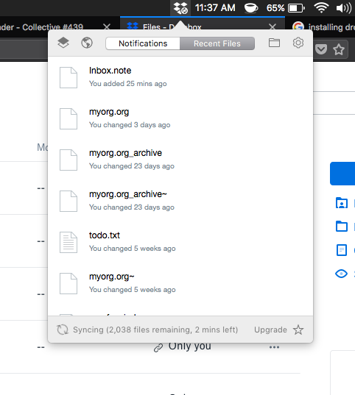Click the new folder icon in Dropbox sidebar
355x395 pixels.
(342, 226)
